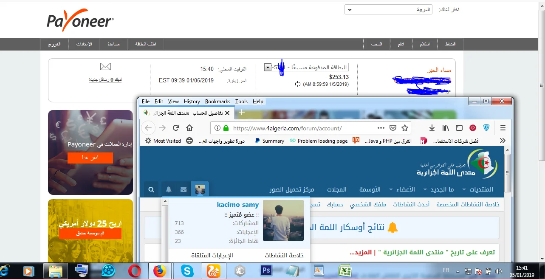Open 'kacimo samy' profile name link
The width and height of the screenshot is (545, 279).
pos(238,205)
